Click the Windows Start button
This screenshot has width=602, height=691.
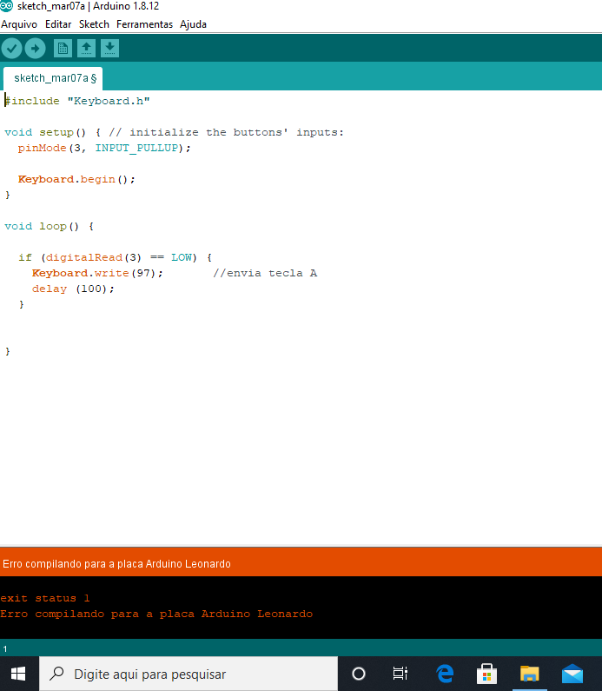click(18, 674)
